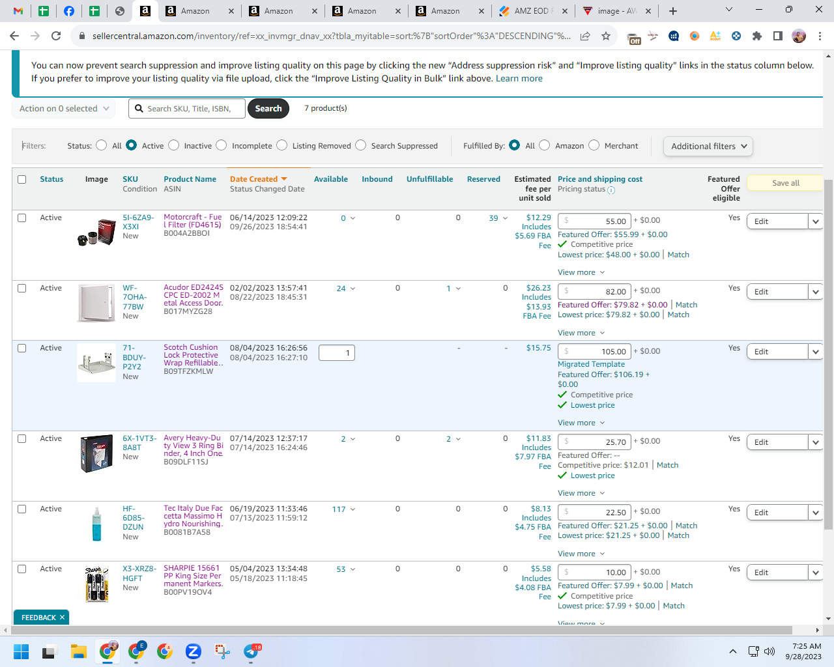Screen dimensions: 834x667
Task: Tick the select-all checkbox in the table header
Action: click(22, 179)
